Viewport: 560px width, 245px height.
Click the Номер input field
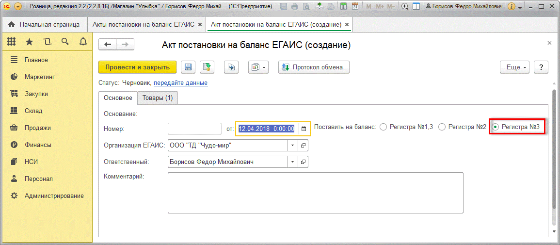(194, 129)
